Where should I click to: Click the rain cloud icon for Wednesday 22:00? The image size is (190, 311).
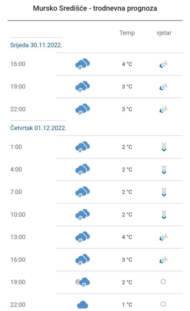[83, 109]
